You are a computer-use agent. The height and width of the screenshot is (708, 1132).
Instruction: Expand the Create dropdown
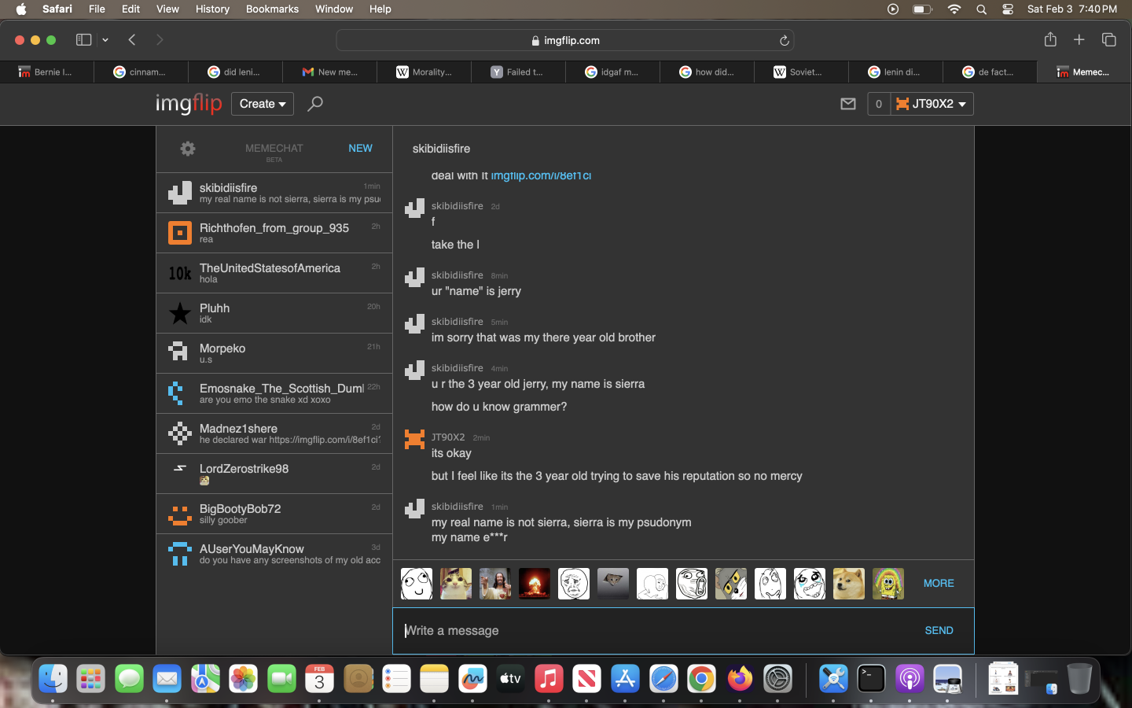[x=262, y=104]
